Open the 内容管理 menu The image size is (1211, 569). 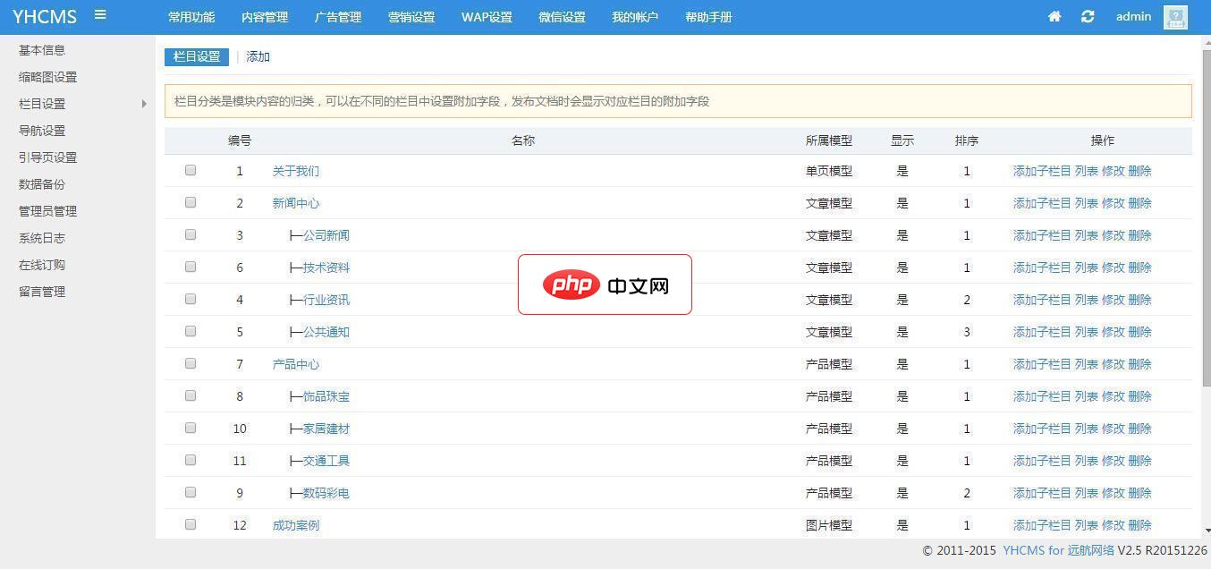pos(264,16)
